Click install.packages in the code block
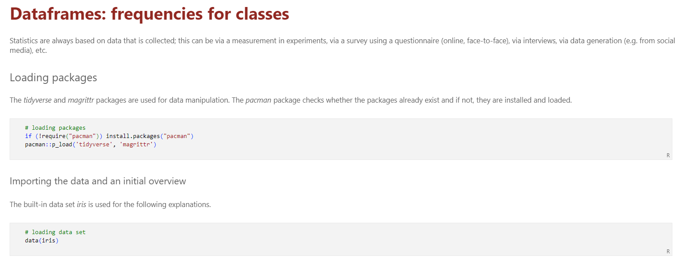This screenshot has height=259, width=675. (x=133, y=136)
